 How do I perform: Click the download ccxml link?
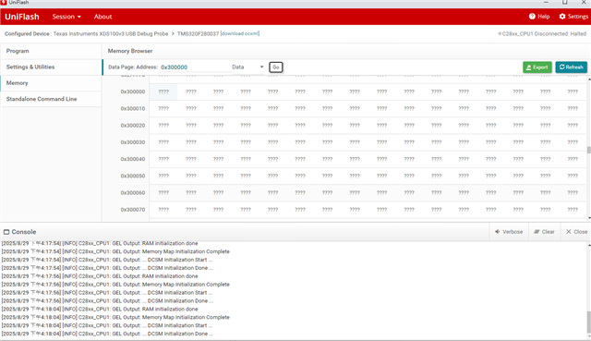point(240,33)
